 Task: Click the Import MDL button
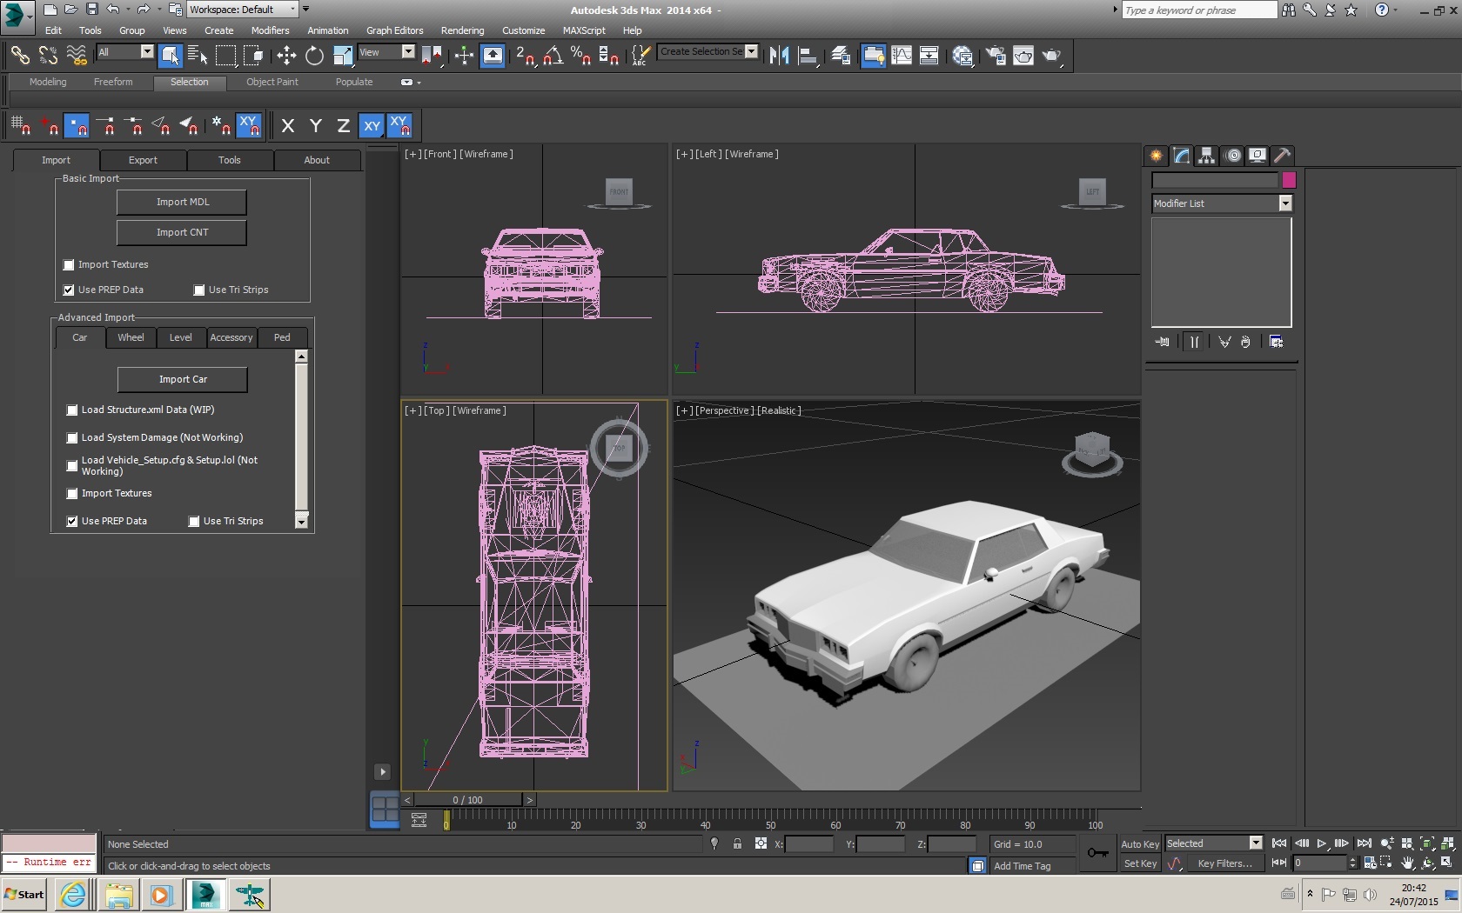[x=182, y=202]
